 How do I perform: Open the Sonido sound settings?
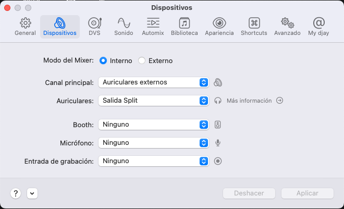coord(124,27)
